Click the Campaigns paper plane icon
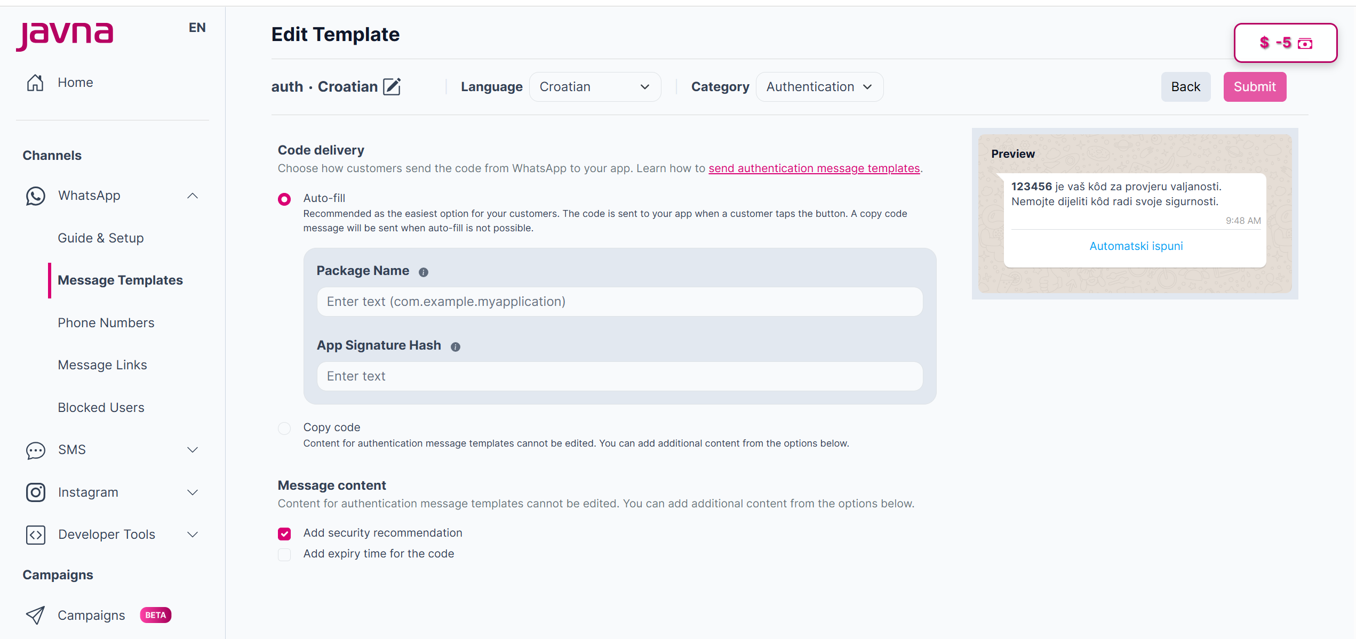 (35, 616)
